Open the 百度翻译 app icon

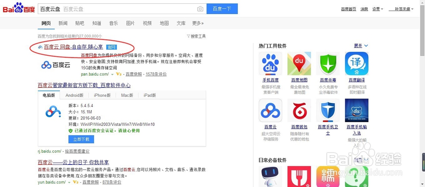tap(357, 64)
